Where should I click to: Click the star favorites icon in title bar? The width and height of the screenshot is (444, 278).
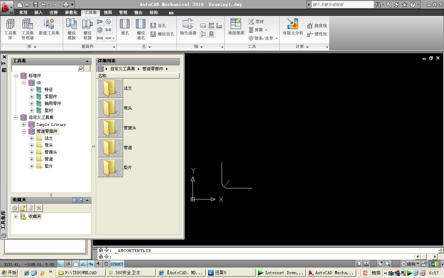point(404,5)
